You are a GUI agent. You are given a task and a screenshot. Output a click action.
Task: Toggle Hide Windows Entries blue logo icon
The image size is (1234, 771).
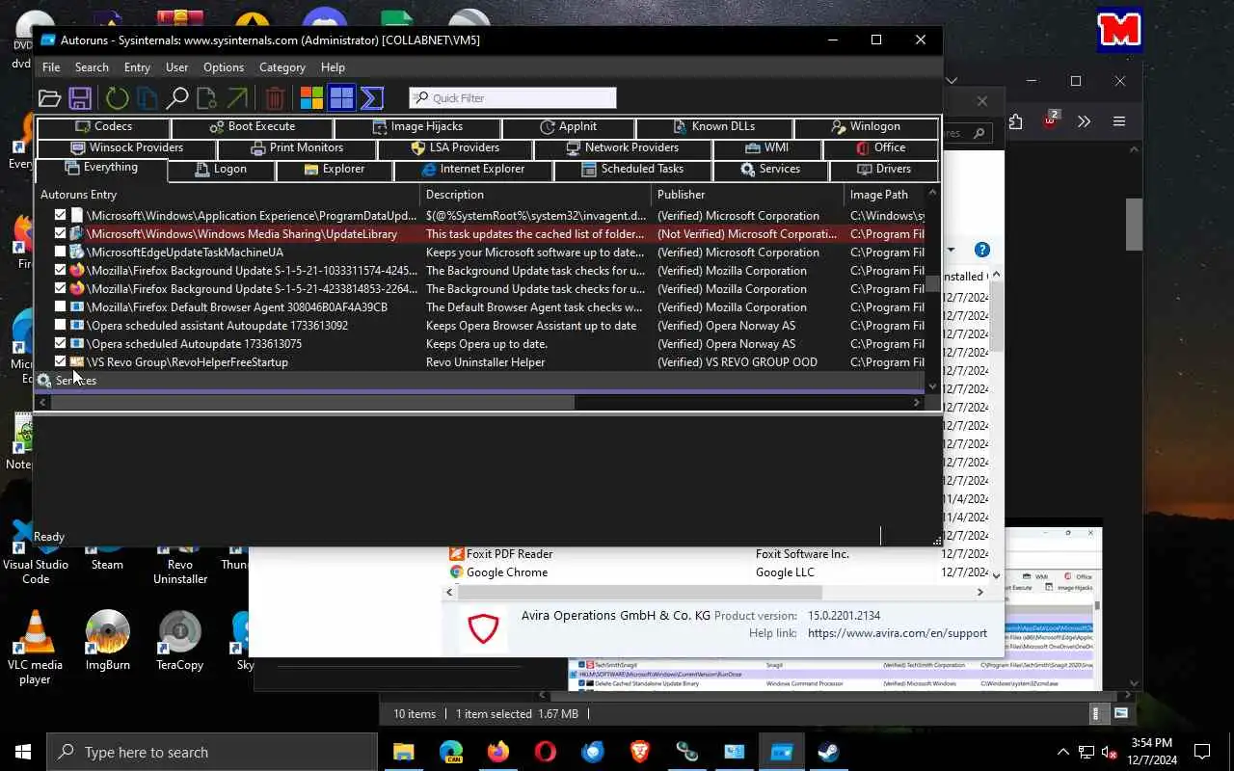tap(341, 98)
